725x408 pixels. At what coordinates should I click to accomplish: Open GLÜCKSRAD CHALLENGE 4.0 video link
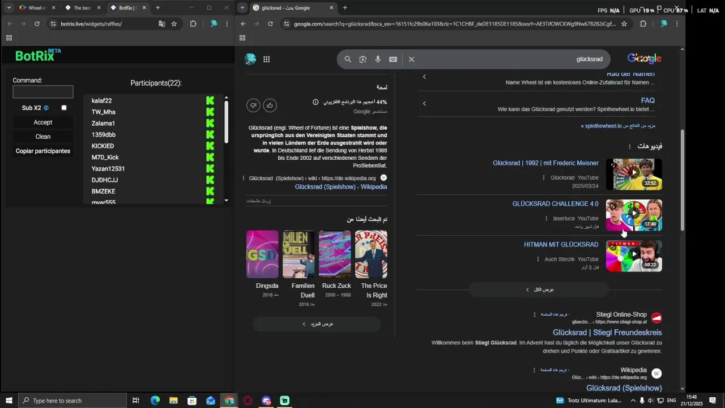[555, 204]
